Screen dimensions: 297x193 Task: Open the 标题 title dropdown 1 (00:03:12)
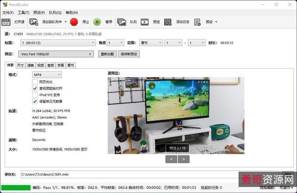point(58,43)
